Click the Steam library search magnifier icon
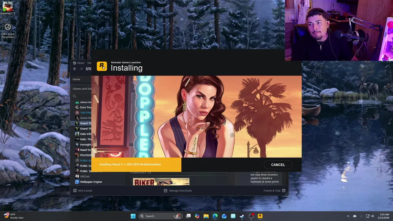Viewport: 393px width, 221px height. point(74,96)
